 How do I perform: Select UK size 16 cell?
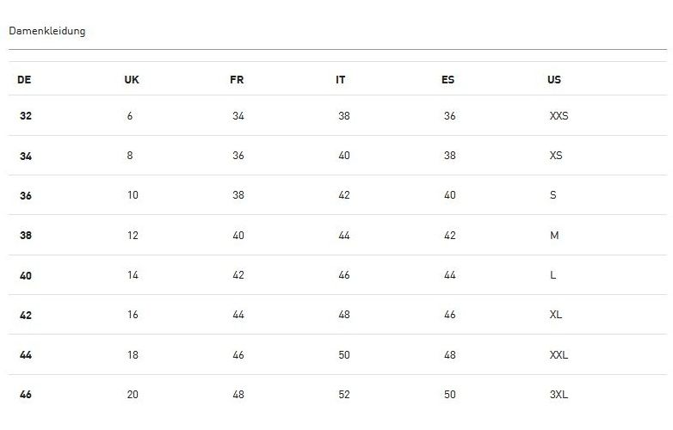(x=133, y=315)
